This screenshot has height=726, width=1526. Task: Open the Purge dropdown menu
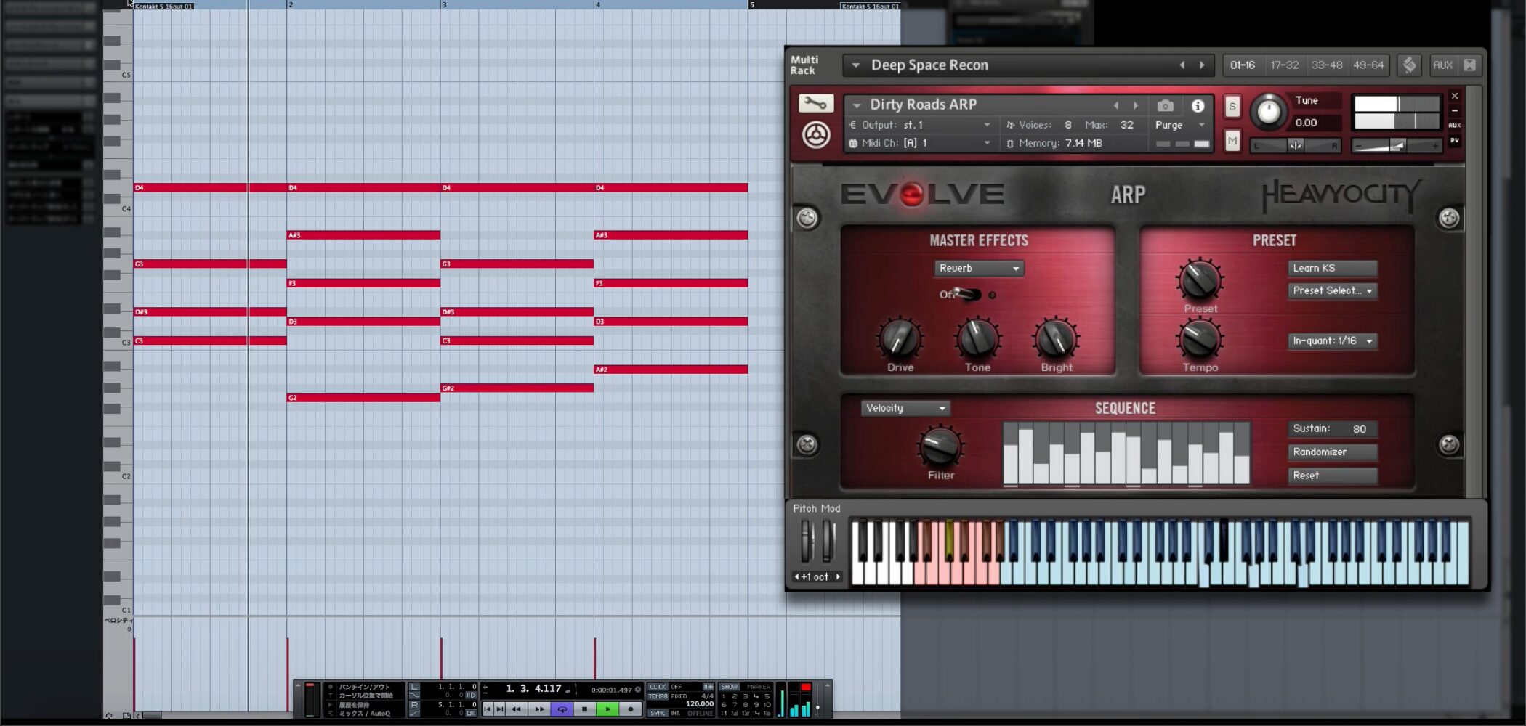[x=1181, y=125]
